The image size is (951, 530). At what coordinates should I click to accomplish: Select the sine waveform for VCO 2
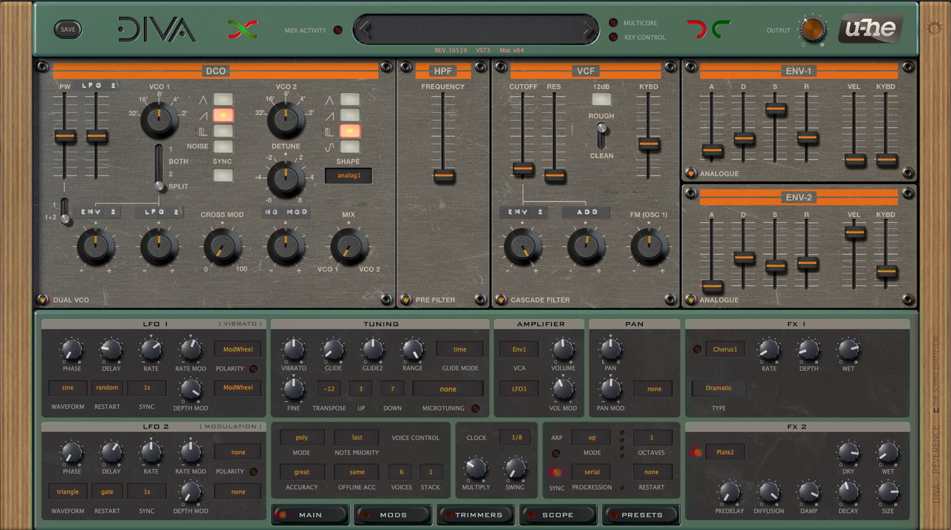[350, 147]
